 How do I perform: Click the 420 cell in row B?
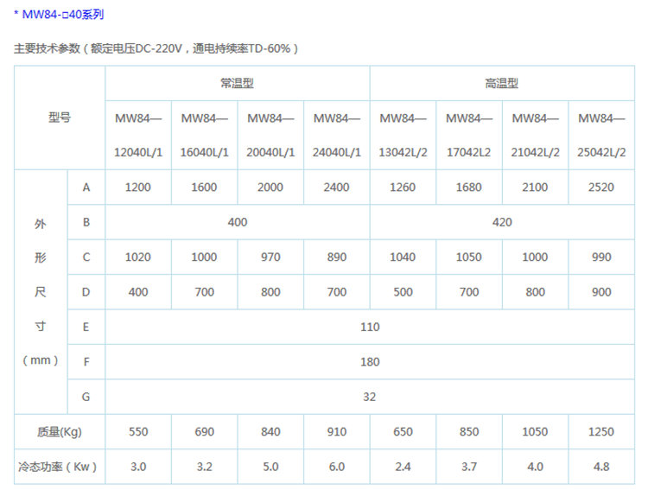tap(501, 222)
